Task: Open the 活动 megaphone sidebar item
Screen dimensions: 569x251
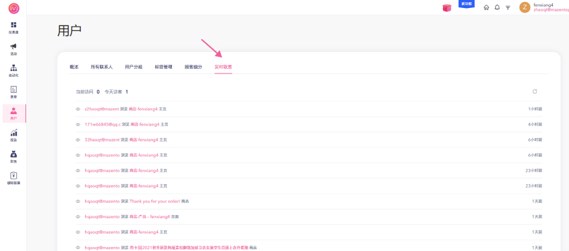Action: click(x=13, y=49)
